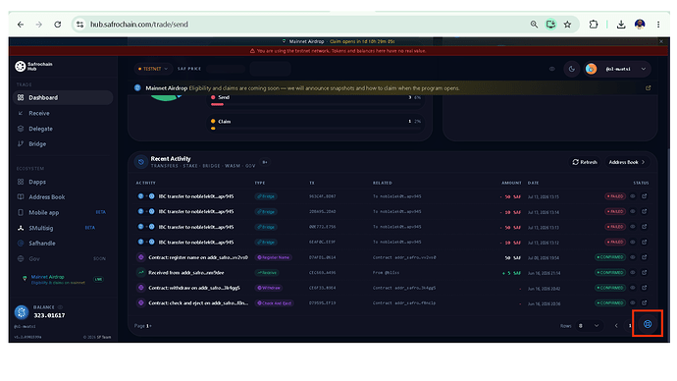The image size is (677, 381).
Task: Open the Delegate sidebar item
Action: click(63, 129)
